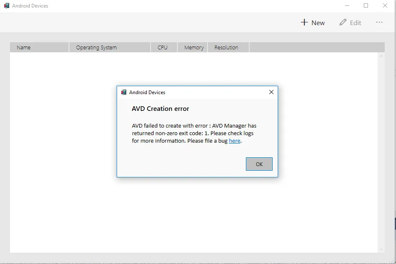
Task: Click the Resolution column header
Action: pyautogui.click(x=228, y=48)
